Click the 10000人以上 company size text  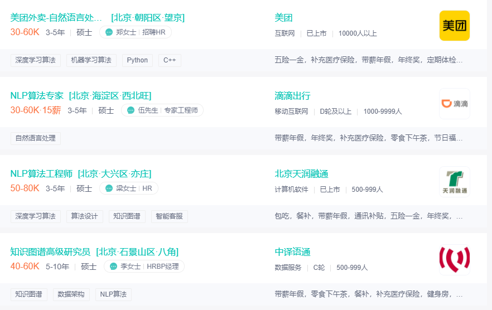(x=358, y=33)
